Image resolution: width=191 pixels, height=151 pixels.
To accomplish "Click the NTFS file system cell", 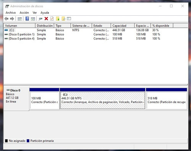I will point(76,30).
